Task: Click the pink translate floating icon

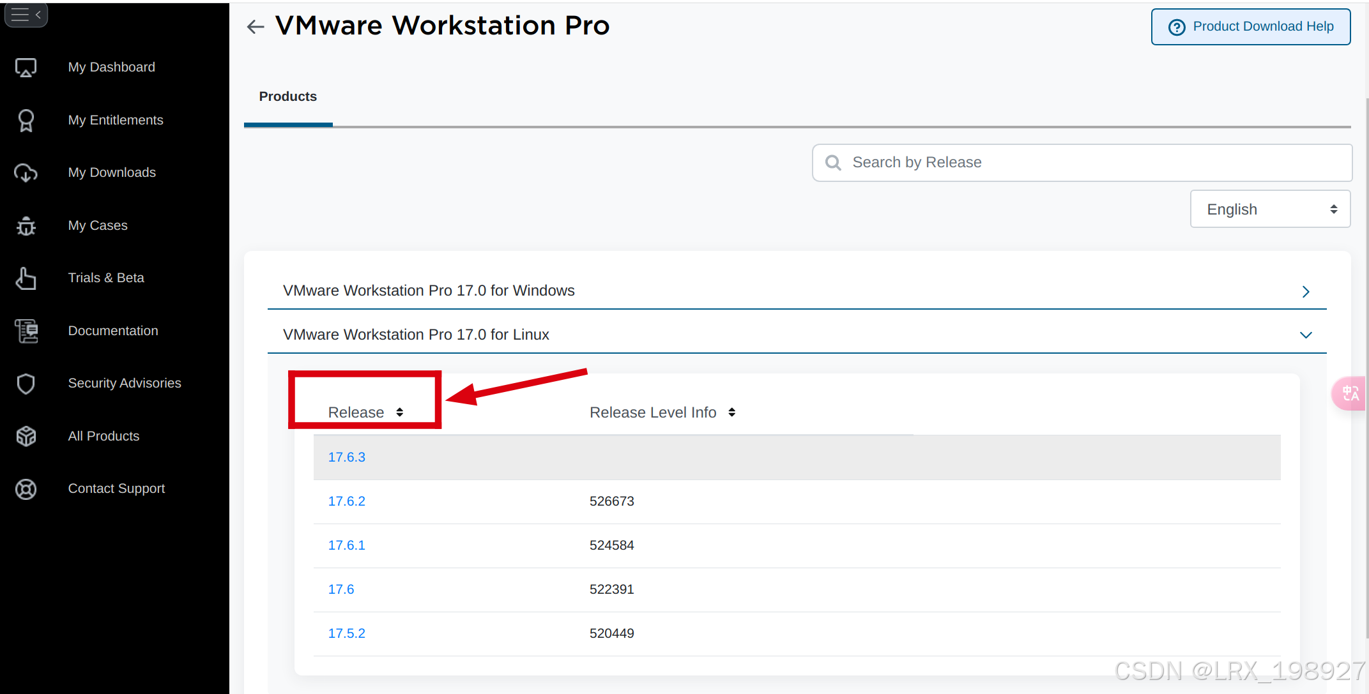Action: [x=1350, y=393]
